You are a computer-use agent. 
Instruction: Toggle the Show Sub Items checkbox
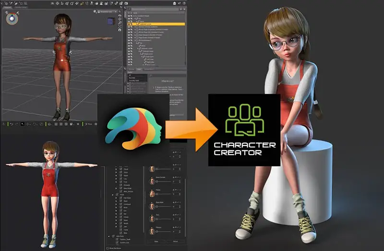point(108,248)
